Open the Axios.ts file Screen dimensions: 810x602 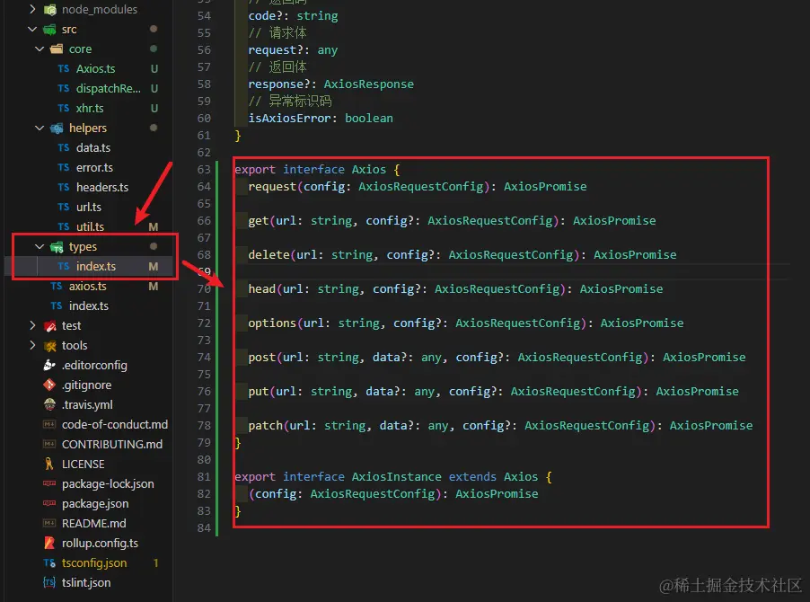[95, 68]
